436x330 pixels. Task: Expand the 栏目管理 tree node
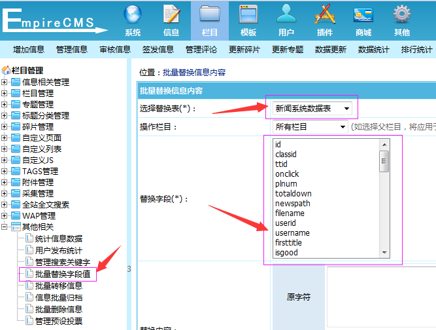(x=4, y=93)
